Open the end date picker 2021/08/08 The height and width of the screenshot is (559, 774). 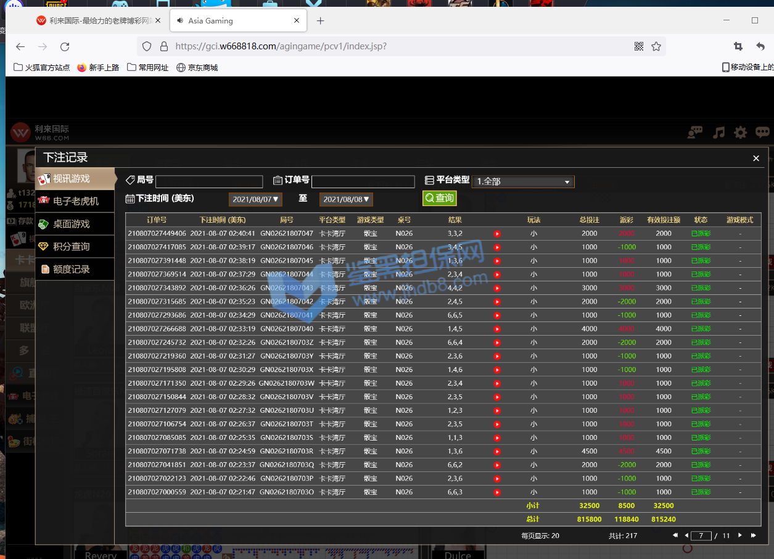coord(346,199)
